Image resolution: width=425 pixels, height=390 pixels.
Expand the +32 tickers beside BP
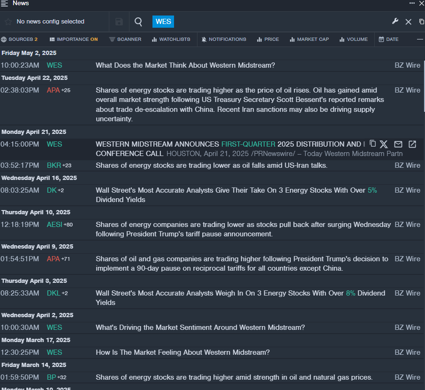tap(62, 377)
